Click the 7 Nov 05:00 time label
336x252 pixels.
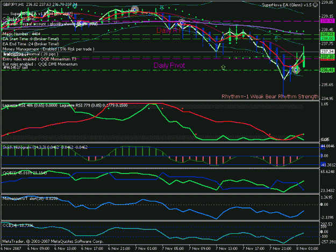tap(173, 249)
